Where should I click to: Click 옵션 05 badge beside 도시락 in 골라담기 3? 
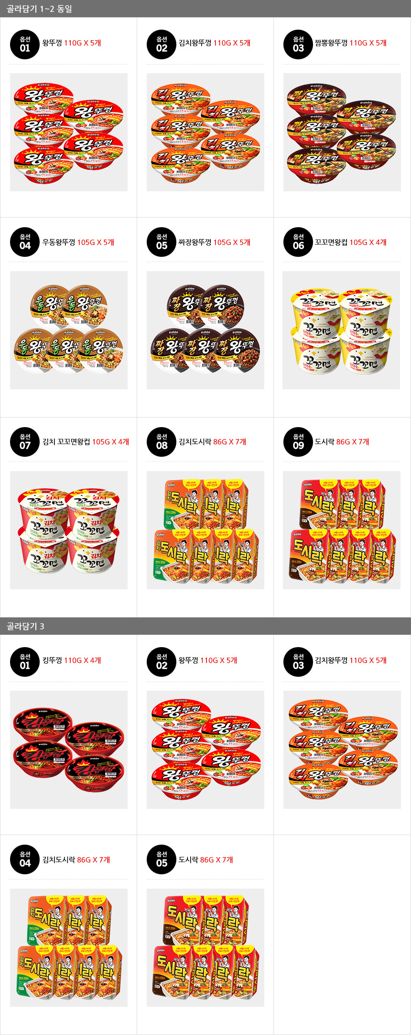tap(162, 859)
